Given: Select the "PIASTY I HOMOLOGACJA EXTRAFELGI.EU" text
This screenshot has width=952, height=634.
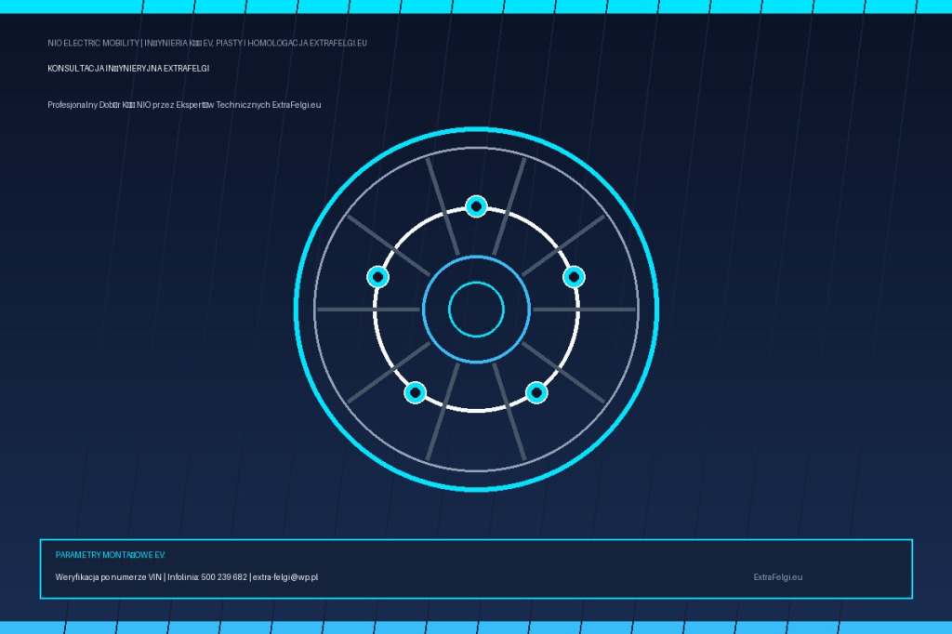Looking at the screenshot, I should point(291,43).
